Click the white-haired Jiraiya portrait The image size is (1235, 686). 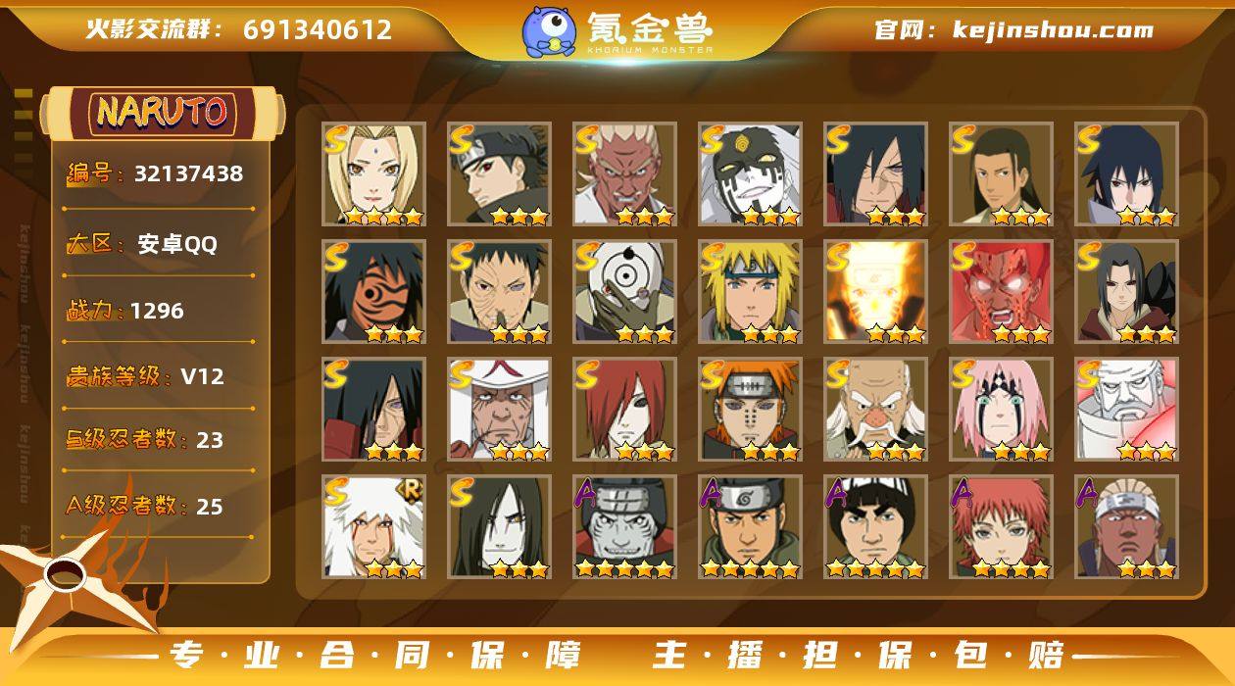coord(374,526)
